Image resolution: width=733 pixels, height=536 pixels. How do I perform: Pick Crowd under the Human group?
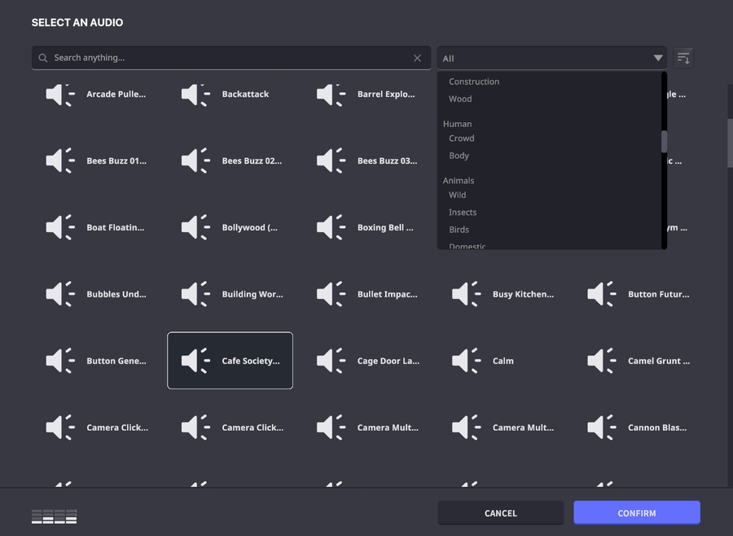point(461,138)
